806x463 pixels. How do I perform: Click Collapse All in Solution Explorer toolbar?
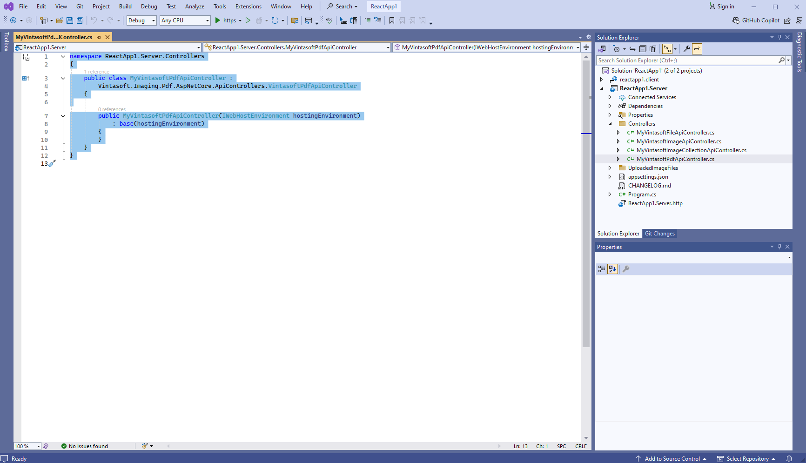point(643,49)
